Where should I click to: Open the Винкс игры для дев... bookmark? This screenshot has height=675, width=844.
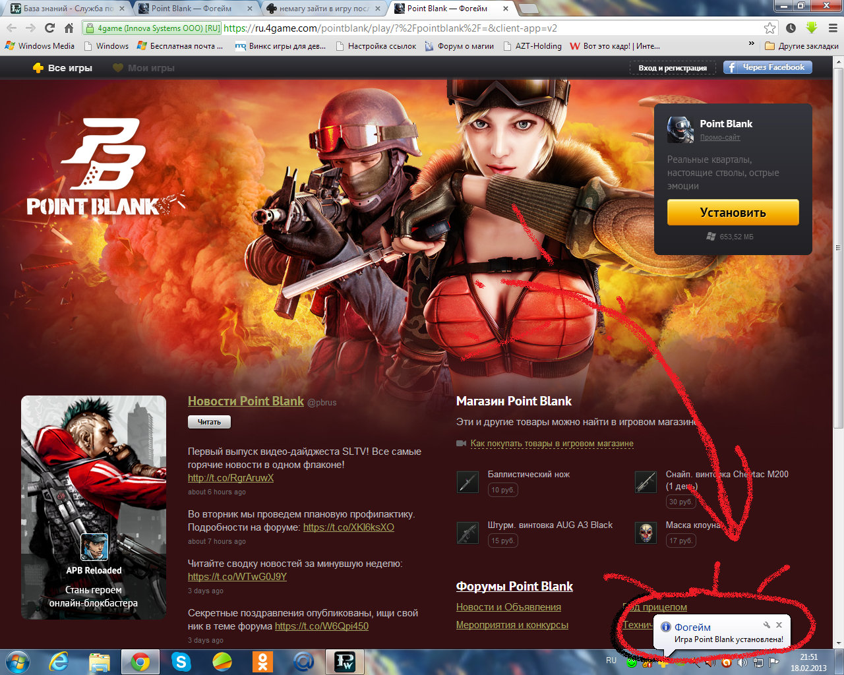coord(280,46)
